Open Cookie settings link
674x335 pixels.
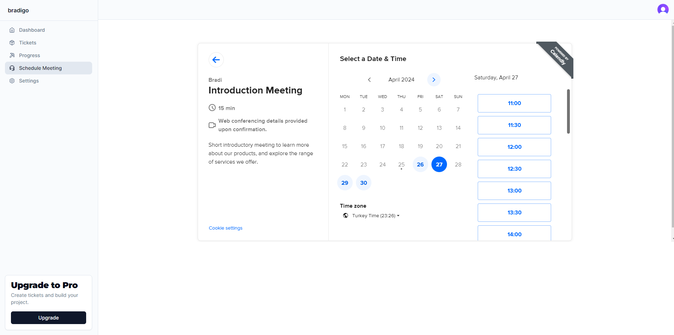[x=226, y=228]
